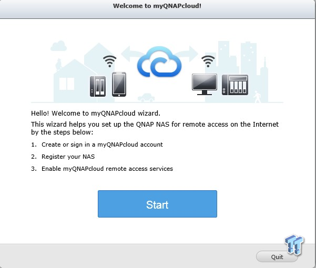
Task: Click the myQNAPcloud cloud logo
Action: pyautogui.click(x=159, y=62)
